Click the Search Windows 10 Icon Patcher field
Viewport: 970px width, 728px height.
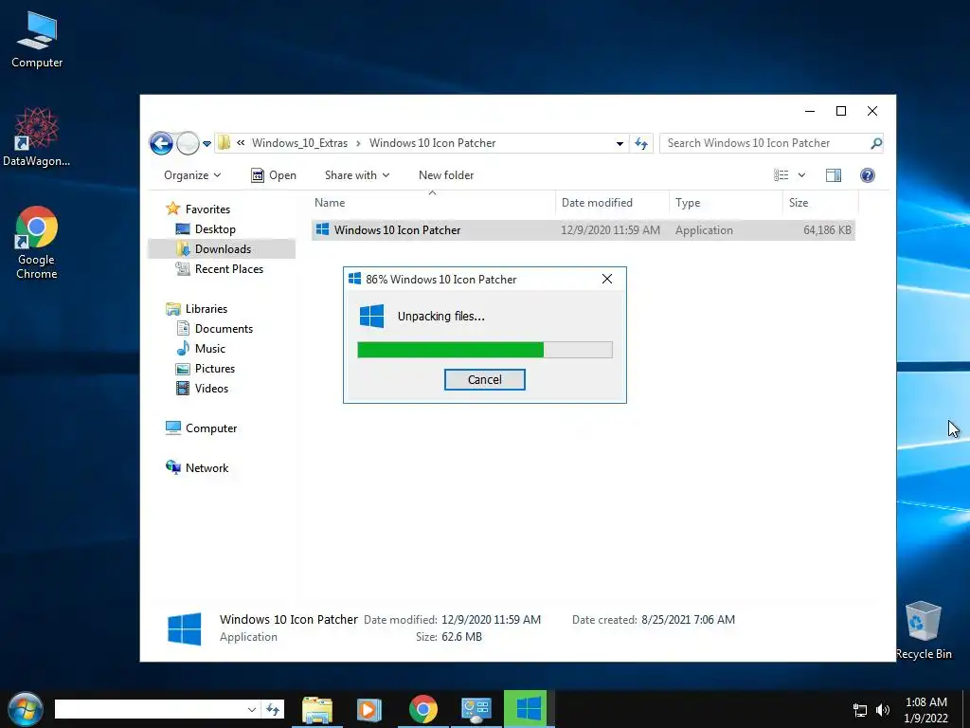pos(764,143)
